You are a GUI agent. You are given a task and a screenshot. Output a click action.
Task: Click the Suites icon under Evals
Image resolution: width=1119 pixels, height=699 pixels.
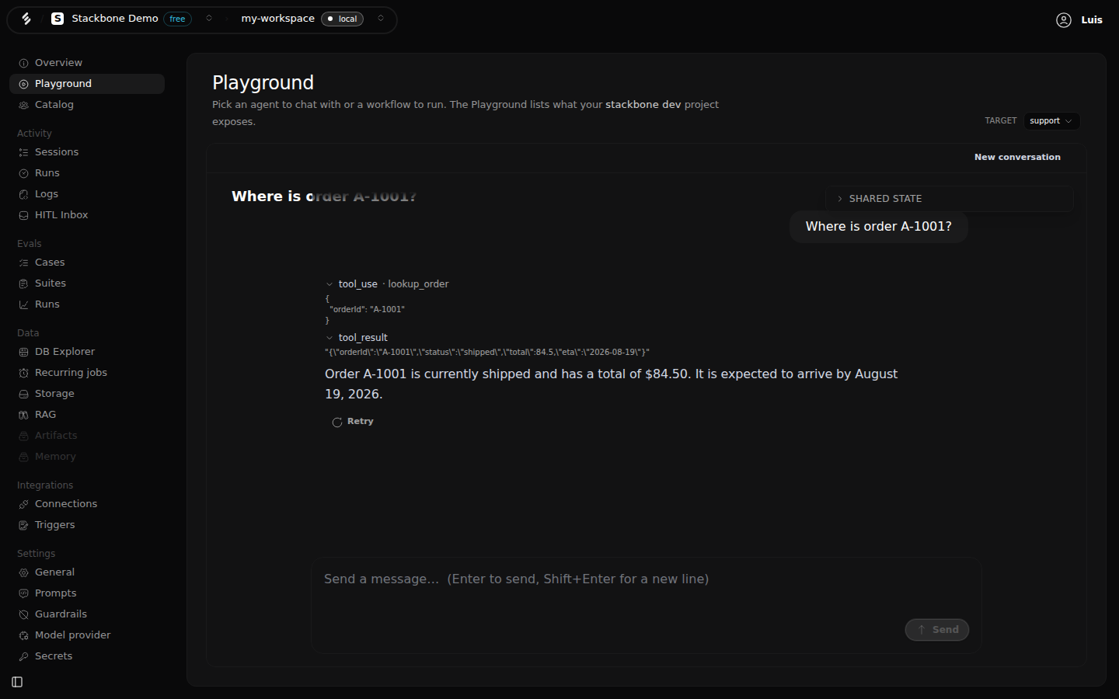[23, 283]
